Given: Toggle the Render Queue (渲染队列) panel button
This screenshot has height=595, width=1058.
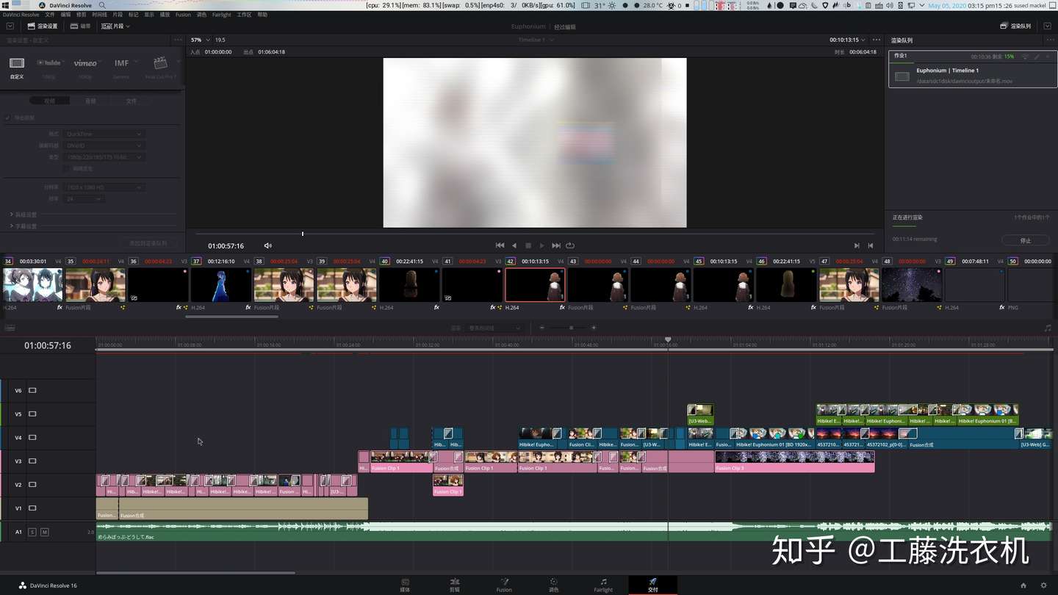Looking at the screenshot, I should [x=1016, y=26].
